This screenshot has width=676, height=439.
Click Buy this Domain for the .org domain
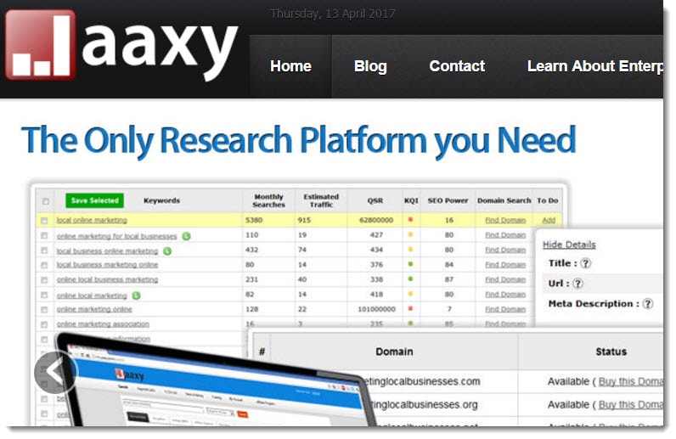click(x=631, y=405)
